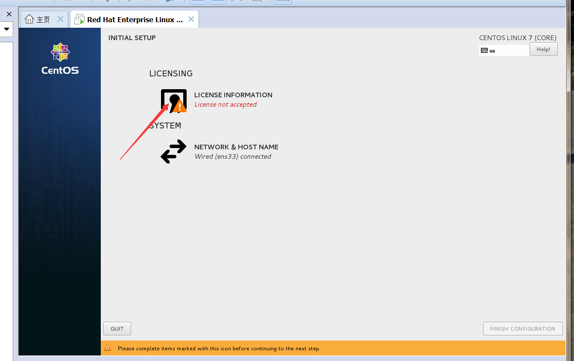Expand the side panel dropdown arrow

pos(7,29)
